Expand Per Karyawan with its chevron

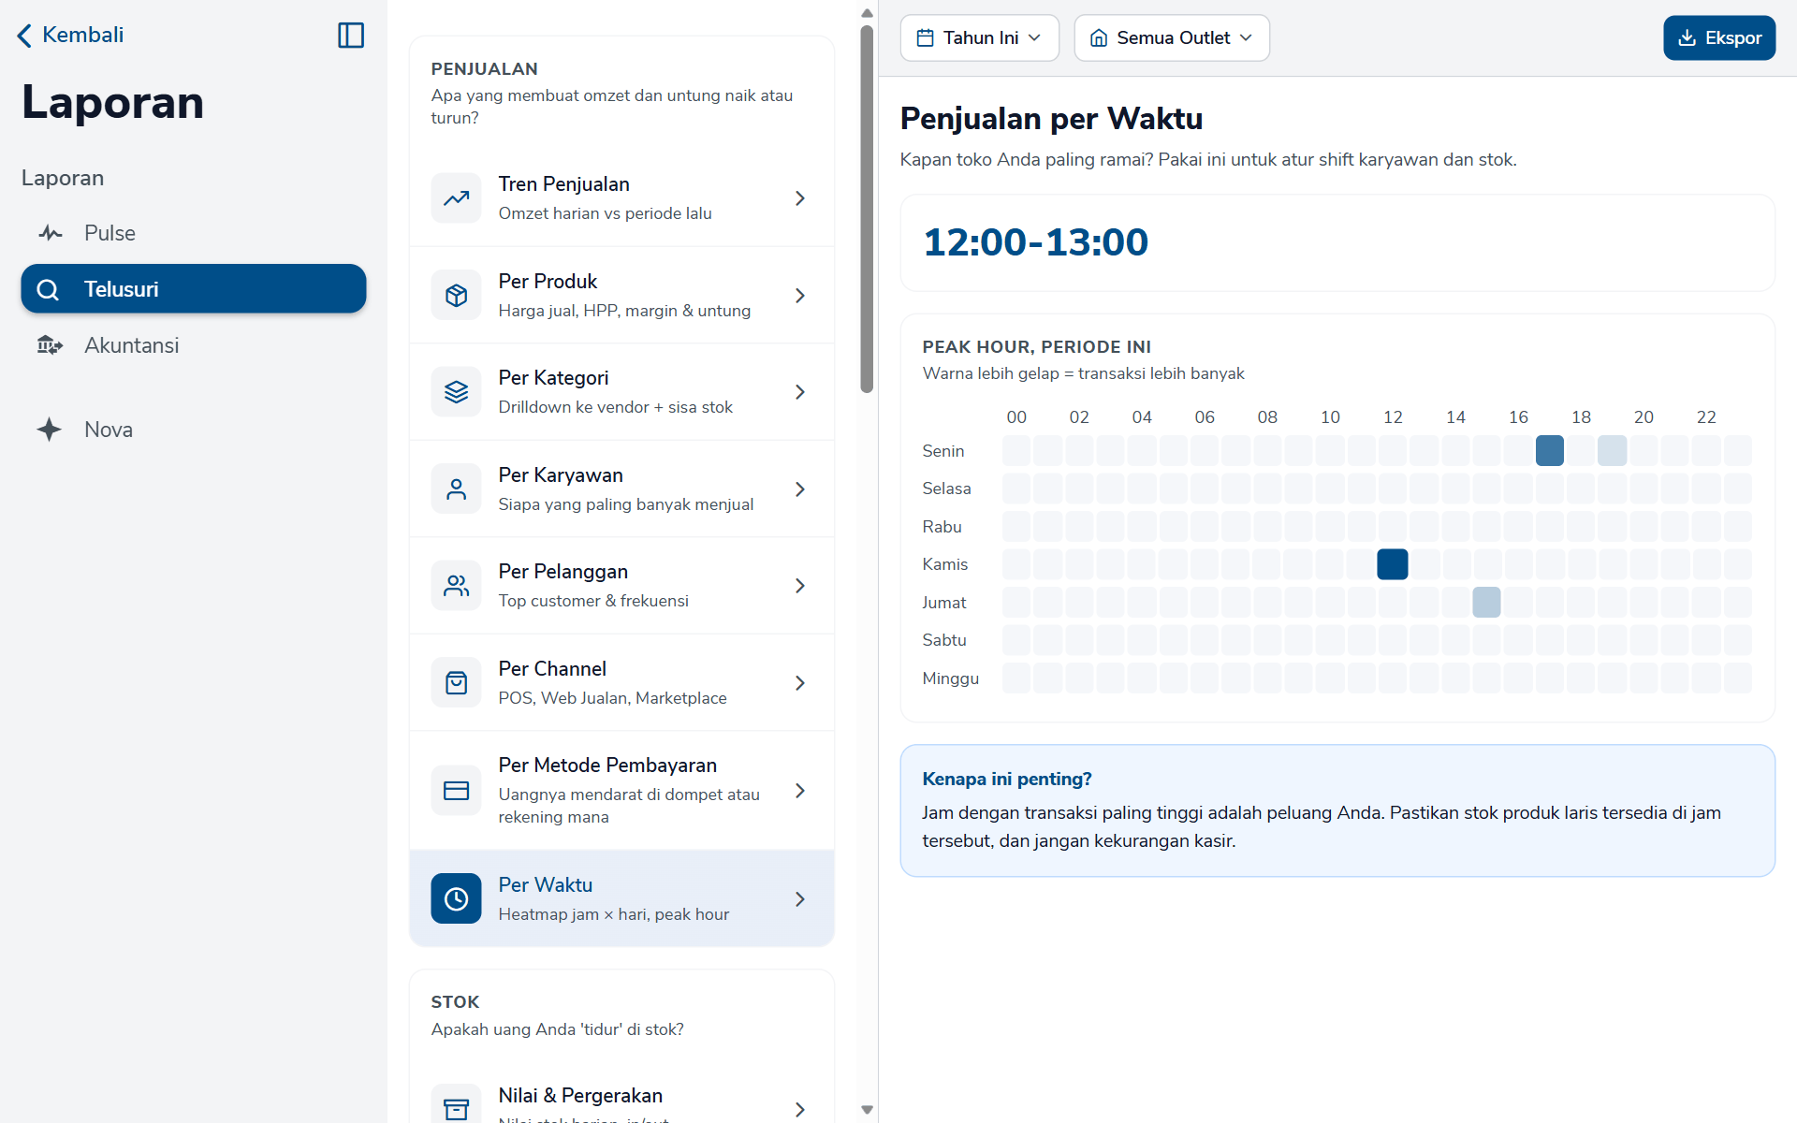800,489
